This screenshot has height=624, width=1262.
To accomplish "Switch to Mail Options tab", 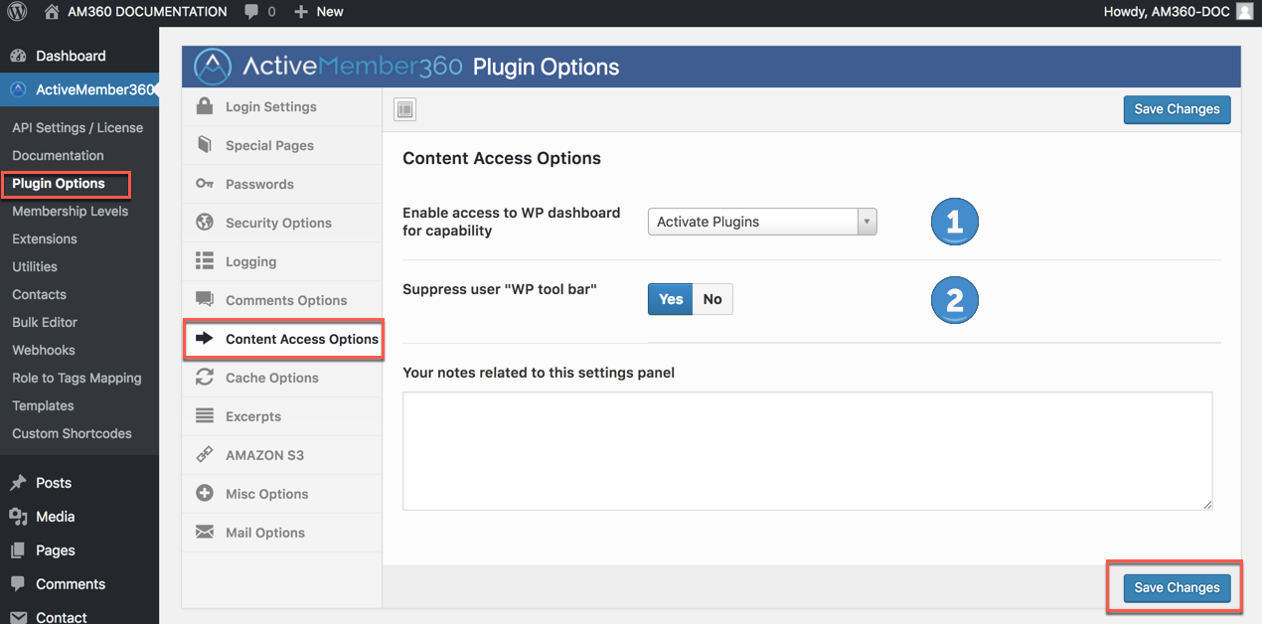I will (x=282, y=533).
